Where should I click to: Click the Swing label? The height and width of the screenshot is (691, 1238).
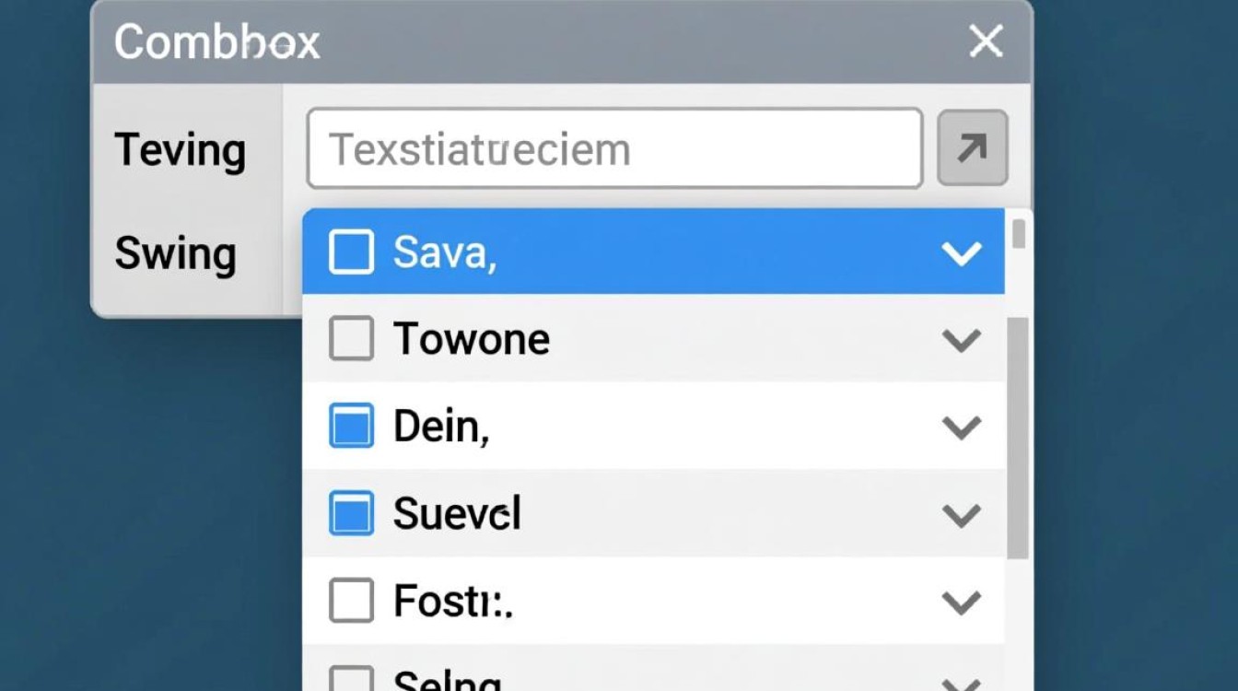tap(175, 253)
